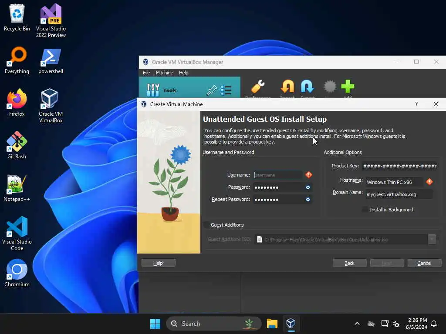Select the Notepad++ desktop shortcut
Viewport: 446px width, 334px height.
pos(17,188)
